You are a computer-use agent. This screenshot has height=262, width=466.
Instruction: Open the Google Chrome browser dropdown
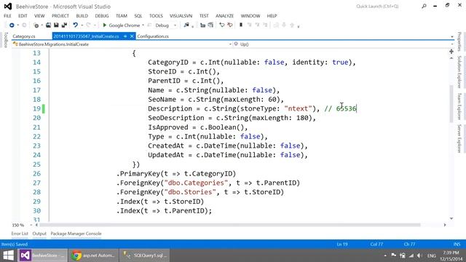[143, 25]
